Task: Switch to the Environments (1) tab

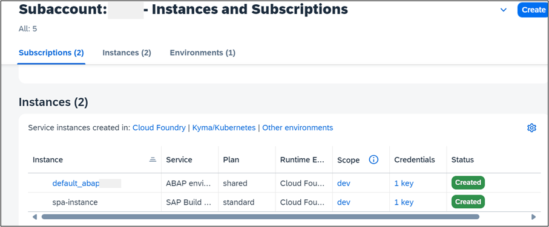Action: [x=202, y=53]
